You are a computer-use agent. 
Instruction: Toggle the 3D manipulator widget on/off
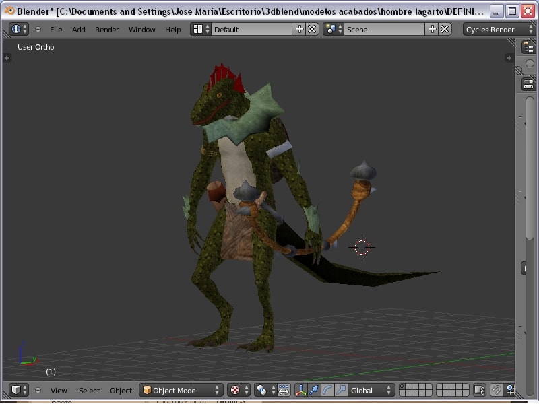pyautogui.click(x=300, y=390)
